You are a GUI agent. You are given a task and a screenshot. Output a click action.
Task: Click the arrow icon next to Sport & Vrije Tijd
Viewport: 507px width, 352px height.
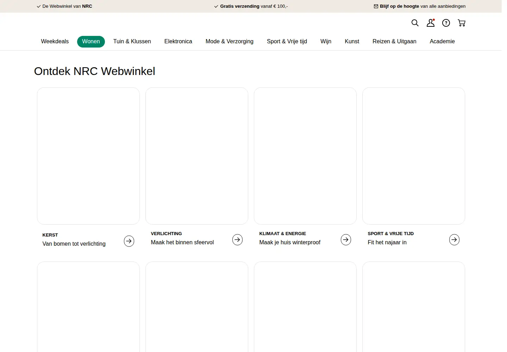(455, 240)
